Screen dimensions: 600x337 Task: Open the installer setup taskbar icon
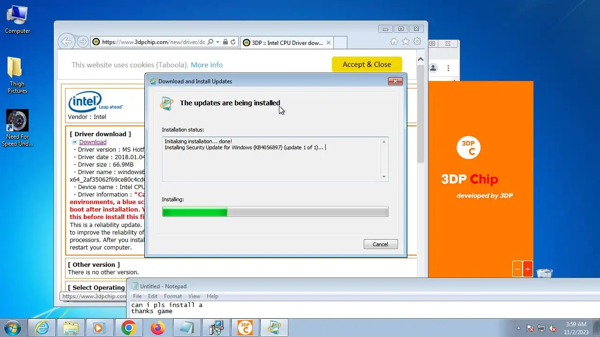216,328
